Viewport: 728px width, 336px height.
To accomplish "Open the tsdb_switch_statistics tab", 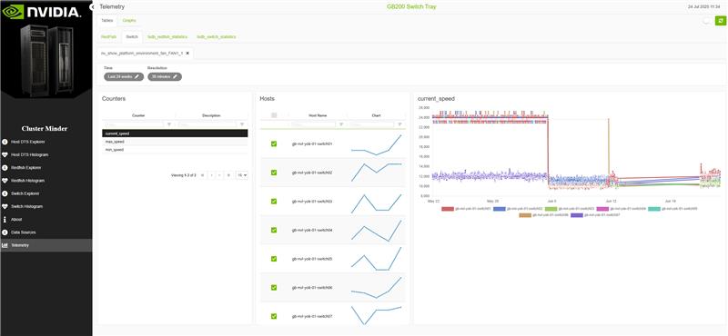I will [217, 36].
